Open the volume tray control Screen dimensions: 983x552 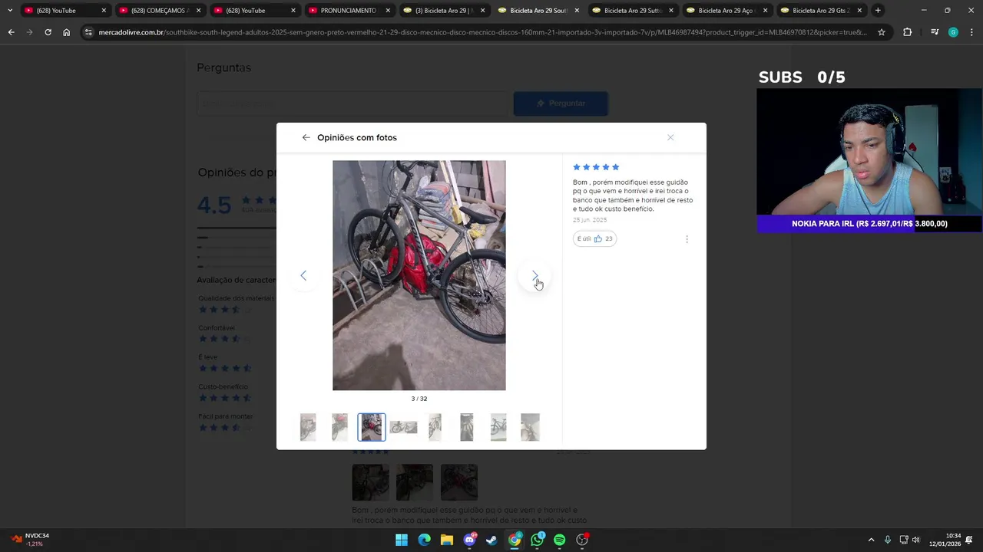(915, 540)
